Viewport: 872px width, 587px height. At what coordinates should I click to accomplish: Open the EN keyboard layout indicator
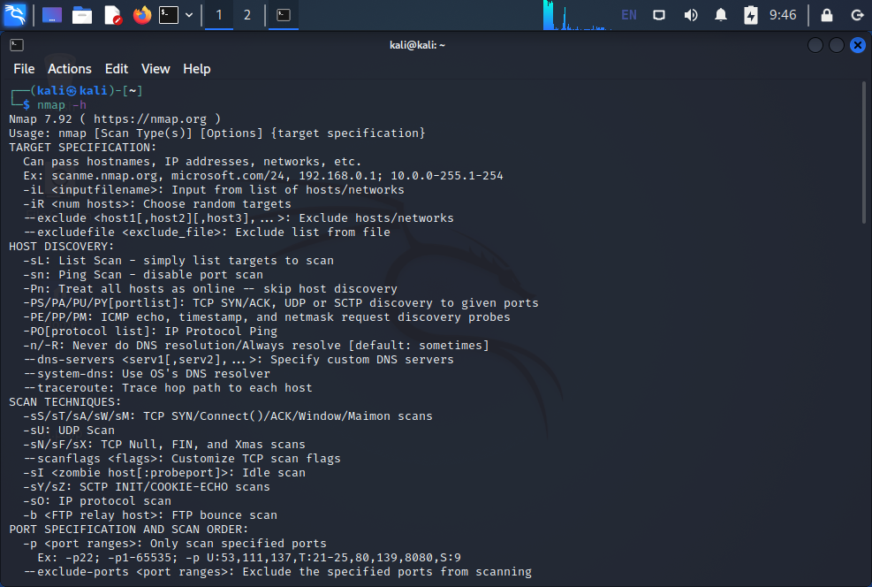[629, 15]
